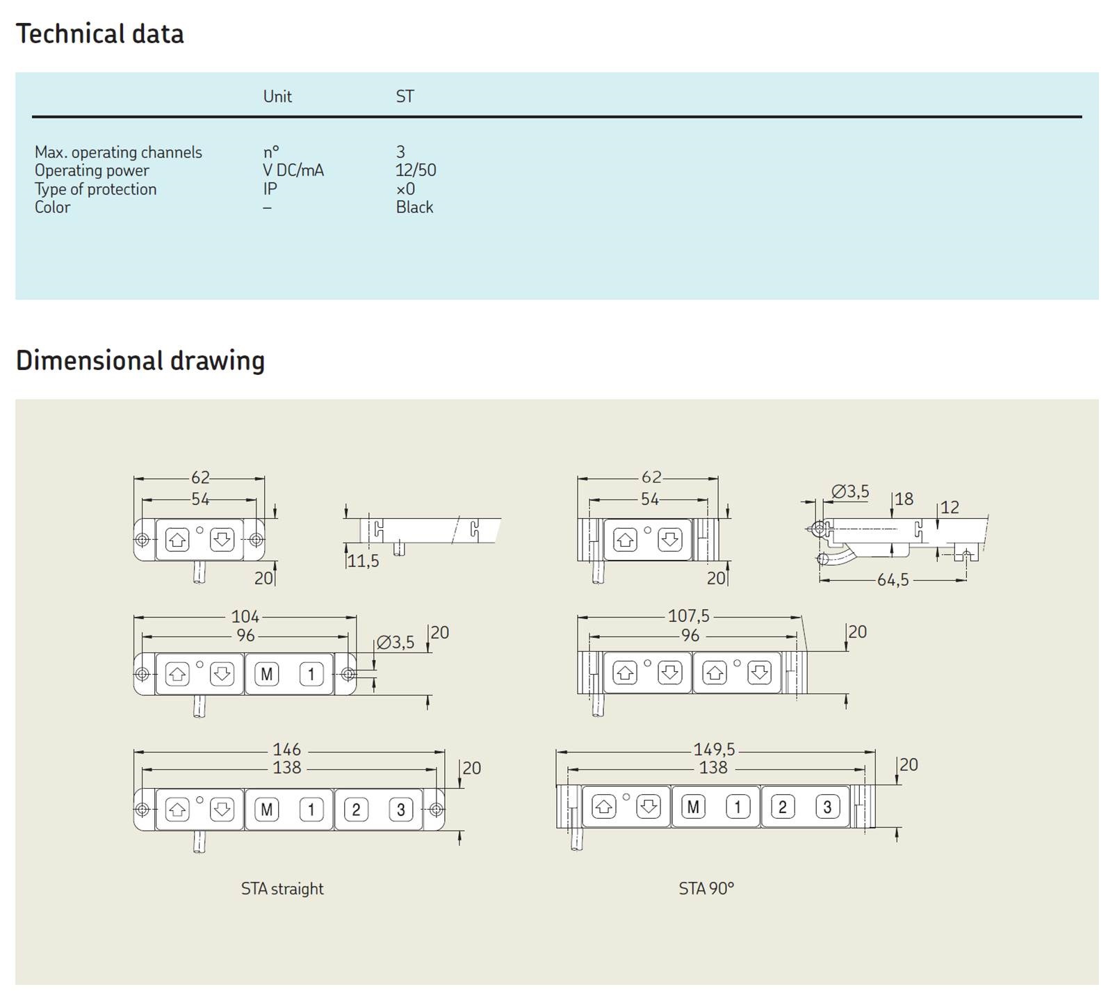
Task: Click the 'Black' color value in the table
Action: click(x=414, y=207)
